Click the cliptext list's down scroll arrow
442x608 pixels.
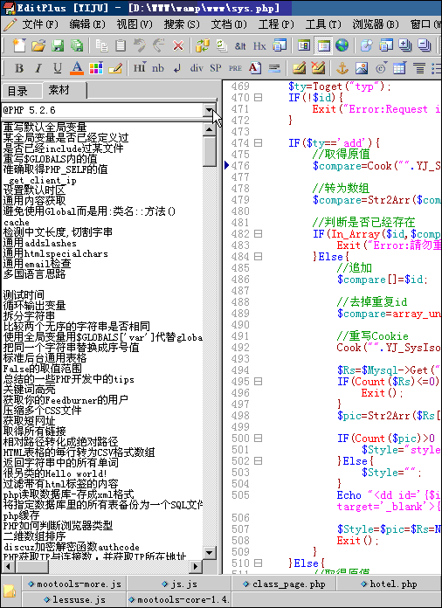(210, 553)
